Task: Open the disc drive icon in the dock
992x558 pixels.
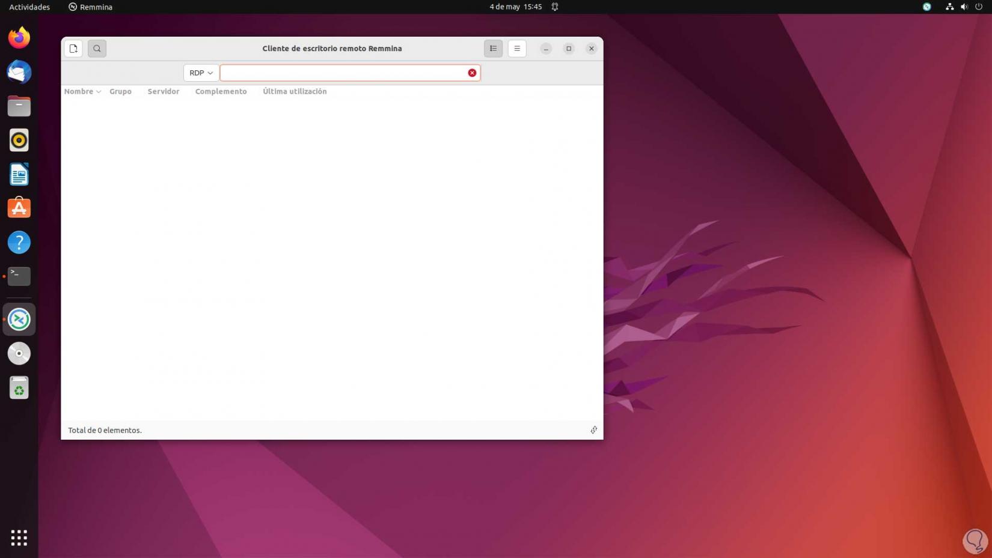Action: [19, 354]
